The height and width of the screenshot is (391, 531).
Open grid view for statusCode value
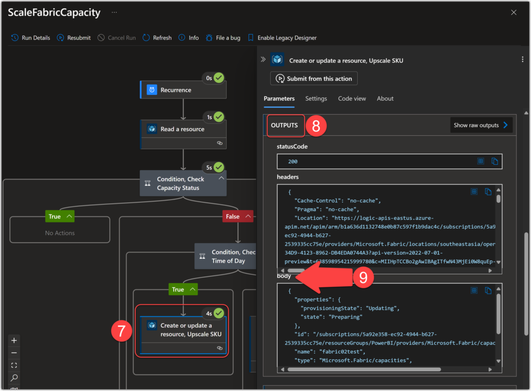[481, 161]
